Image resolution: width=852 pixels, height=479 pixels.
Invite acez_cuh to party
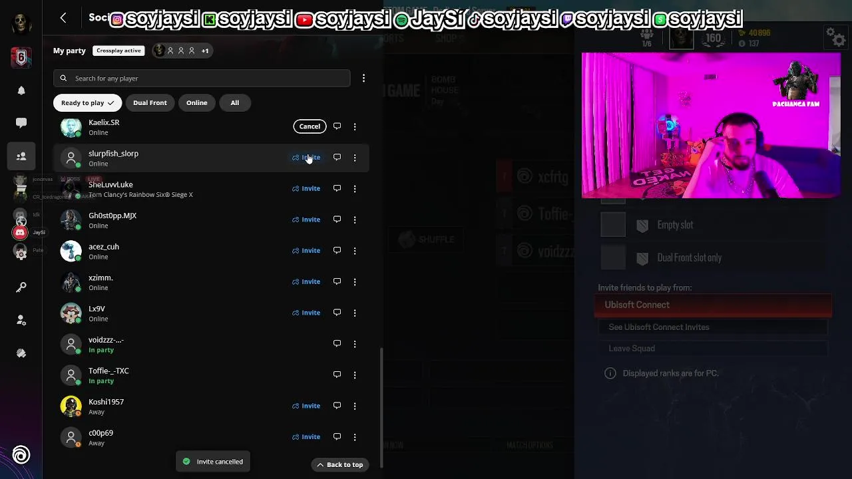pos(306,251)
